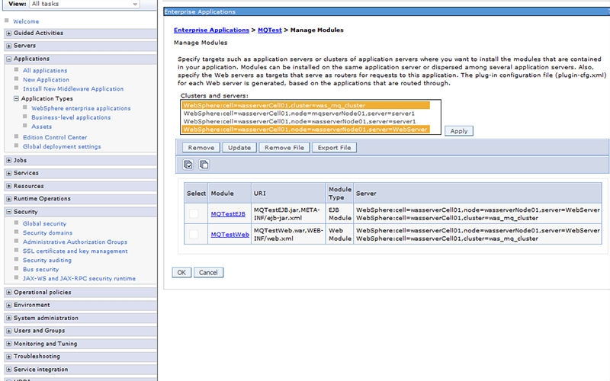Expand Guided Activities section
The height and width of the screenshot is (381, 610).
coord(9,34)
